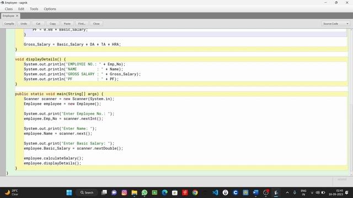Open the round white U icon on the taskbar
This screenshot has width=353, height=198.
tap(226, 193)
